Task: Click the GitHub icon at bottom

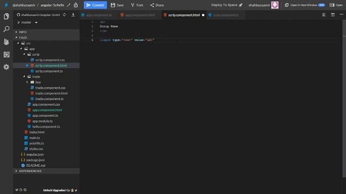Action: (21, 190)
